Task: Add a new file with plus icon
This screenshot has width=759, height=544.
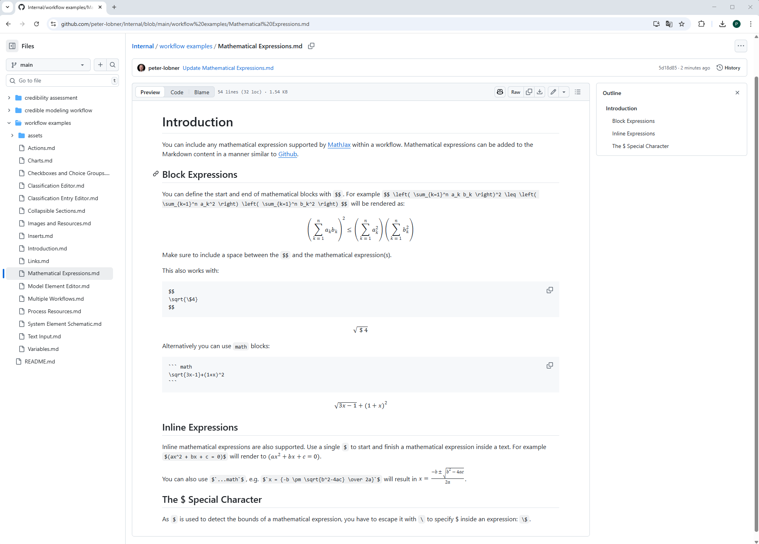Action: click(x=100, y=65)
